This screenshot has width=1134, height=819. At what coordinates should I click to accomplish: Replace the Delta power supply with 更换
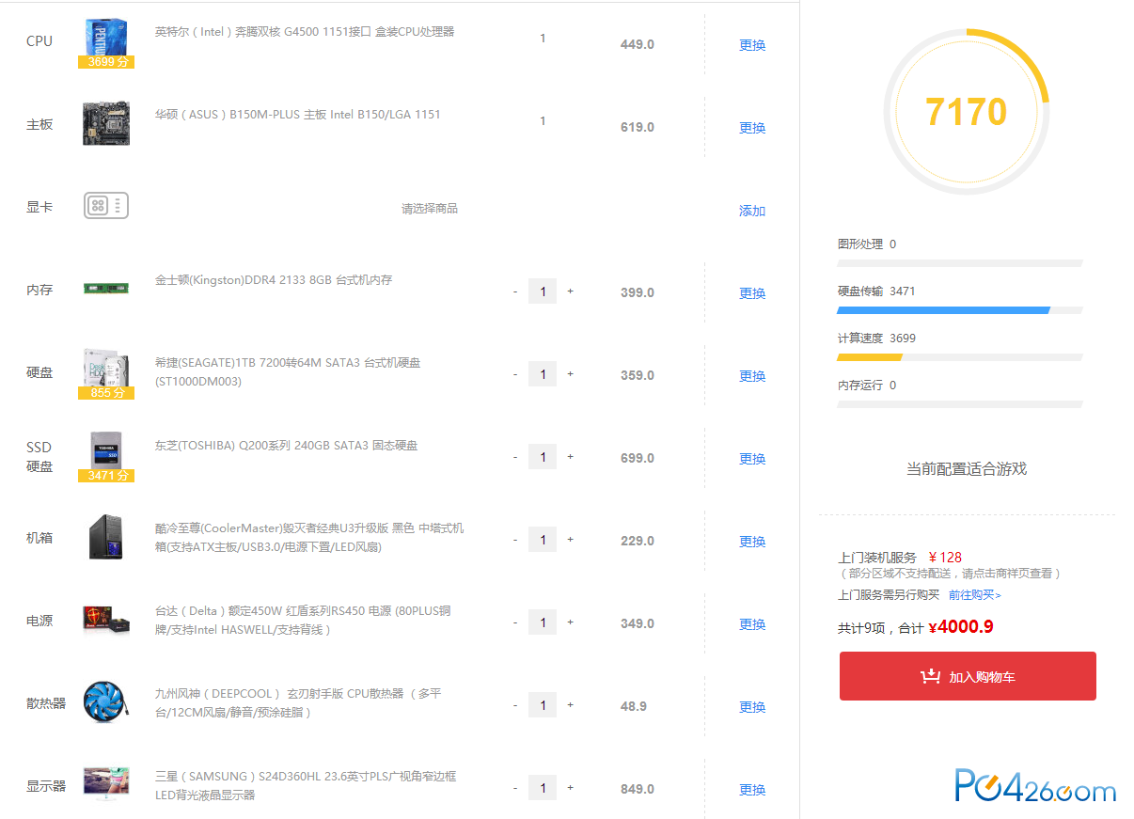[752, 624]
